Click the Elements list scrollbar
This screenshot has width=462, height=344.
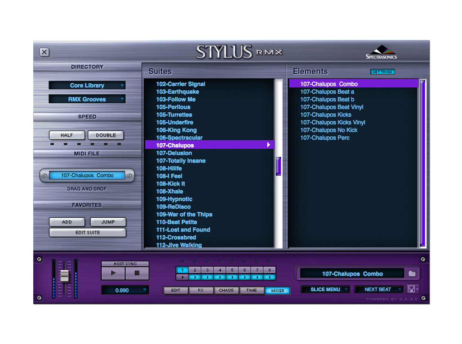pyautogui.click(x=422, y=163)
